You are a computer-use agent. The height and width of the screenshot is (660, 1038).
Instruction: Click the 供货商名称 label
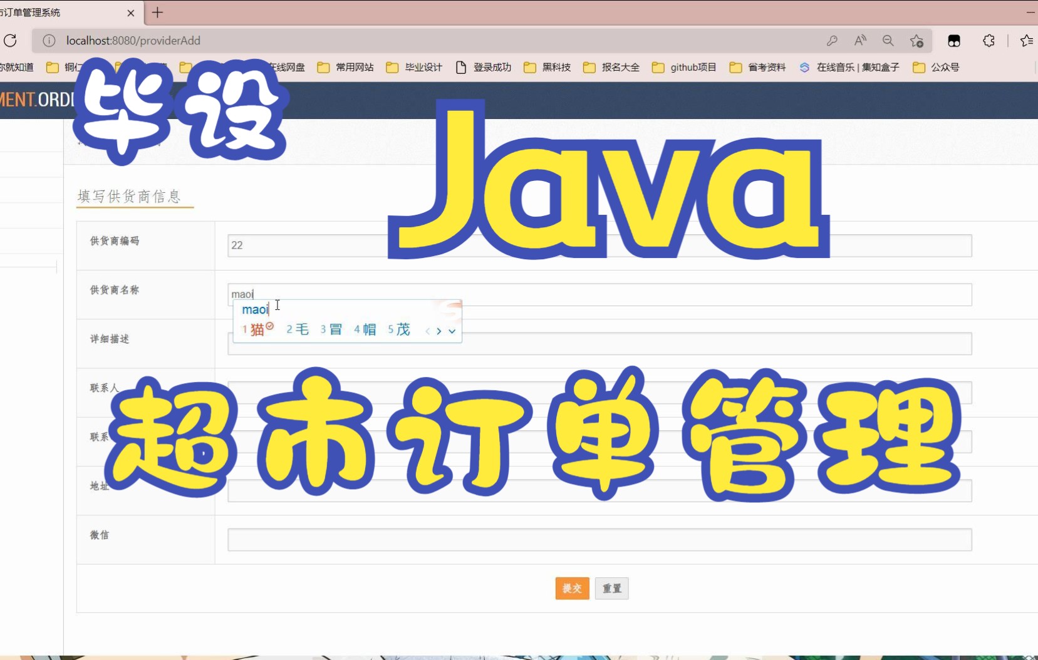coord(115,290)
